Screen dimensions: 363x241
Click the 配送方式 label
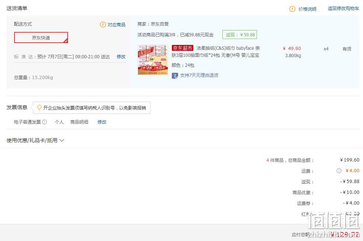23,24
